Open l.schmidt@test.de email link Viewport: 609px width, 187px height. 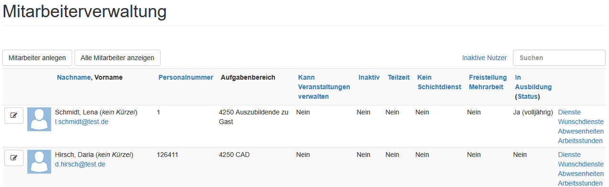pyautogui.click(x=82, y=122)
